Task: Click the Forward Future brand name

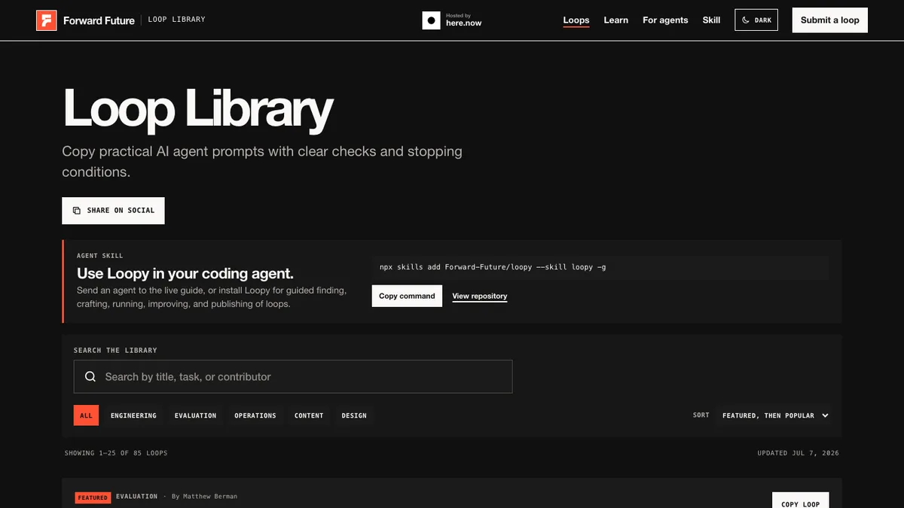Action: click(99, 20)
